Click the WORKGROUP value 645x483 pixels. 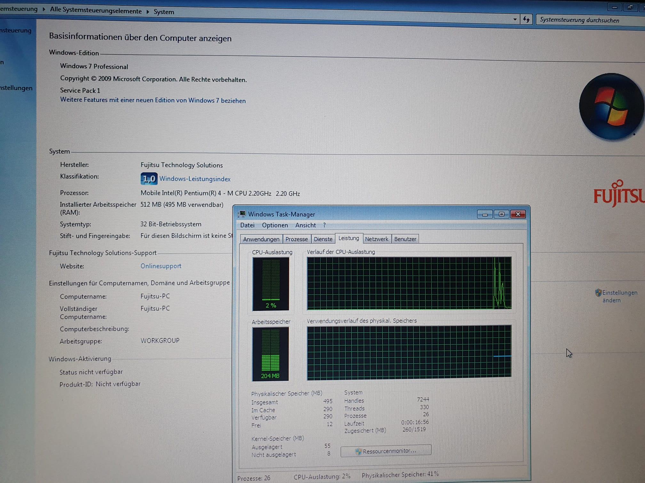pos(160,341)
